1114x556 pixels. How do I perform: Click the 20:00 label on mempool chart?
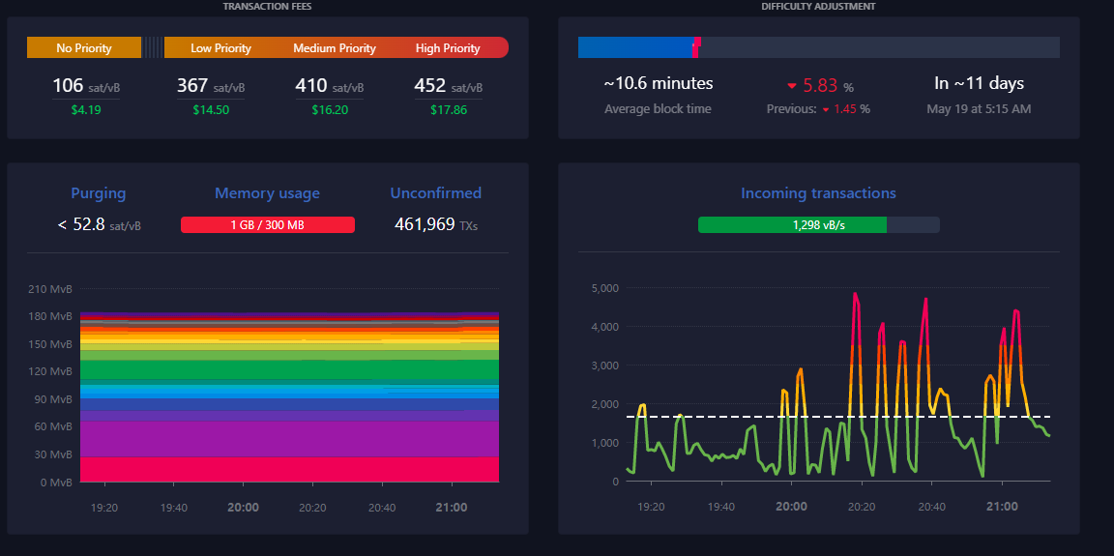243,508
